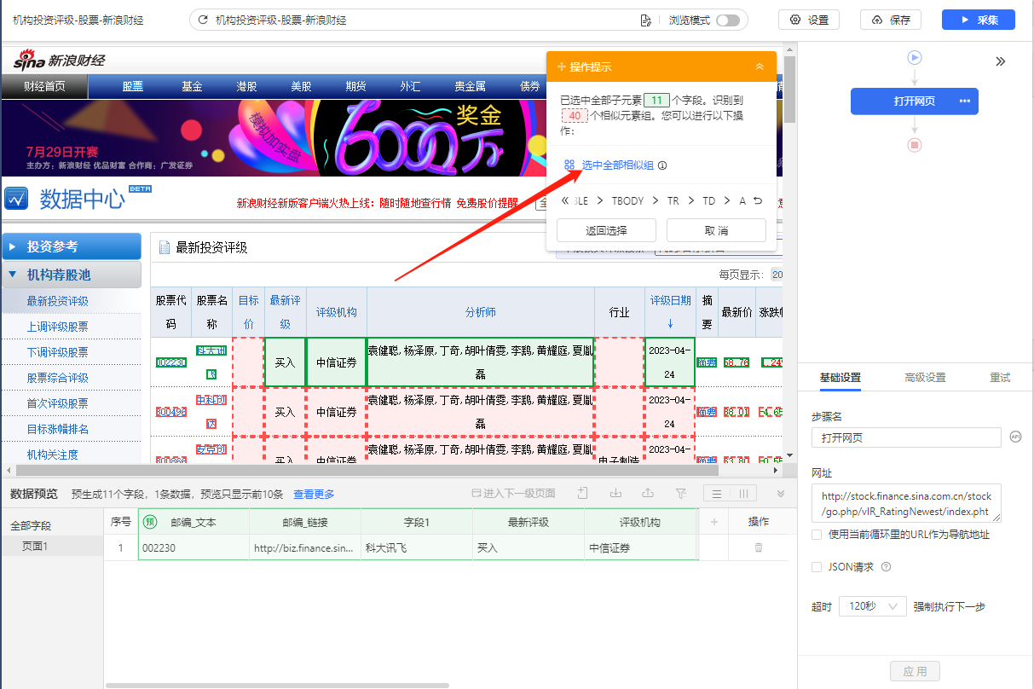Start collection with the 采集 button

(x=978, y=20)
